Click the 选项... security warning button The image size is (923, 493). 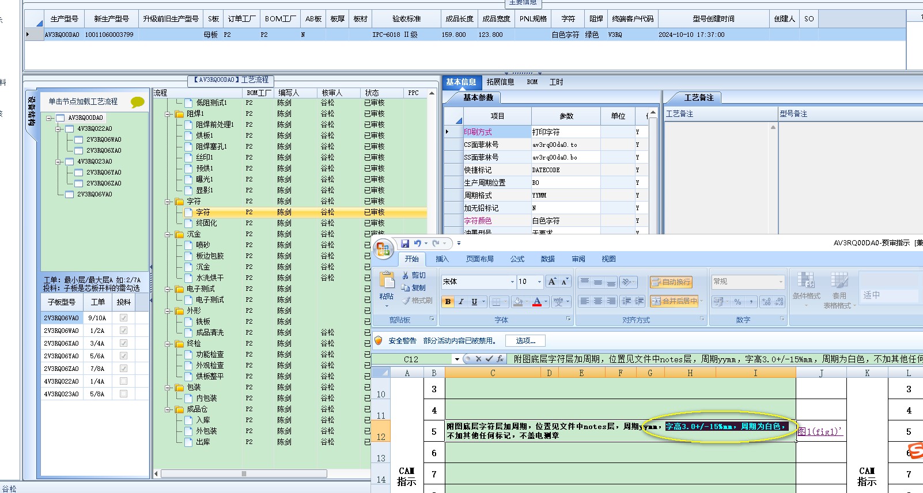525,341
